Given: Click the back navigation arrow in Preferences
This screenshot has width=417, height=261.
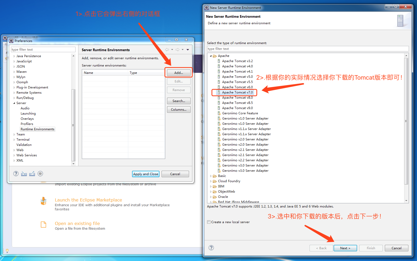Looking at the screenshot, I should [x=167, y=50].
